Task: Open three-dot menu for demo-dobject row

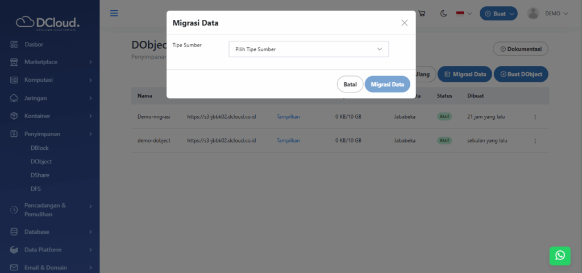Action: pyautogui.click(x=535, y=140)
